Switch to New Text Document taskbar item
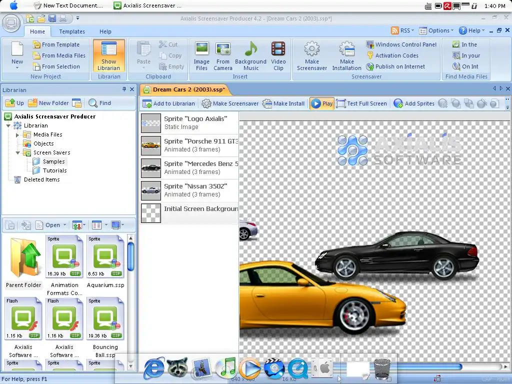Viewport: 512px width, 384px height. pos(68,5)
